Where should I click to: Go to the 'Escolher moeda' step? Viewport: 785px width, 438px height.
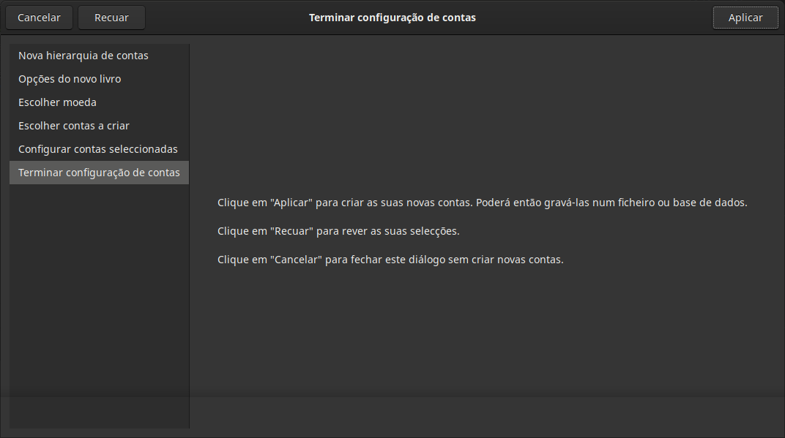pyautogui.click(x=57, y=102)
